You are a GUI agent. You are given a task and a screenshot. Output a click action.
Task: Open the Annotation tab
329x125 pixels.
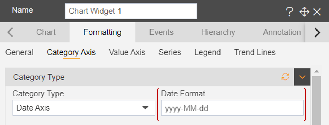[x=282, y=32]
